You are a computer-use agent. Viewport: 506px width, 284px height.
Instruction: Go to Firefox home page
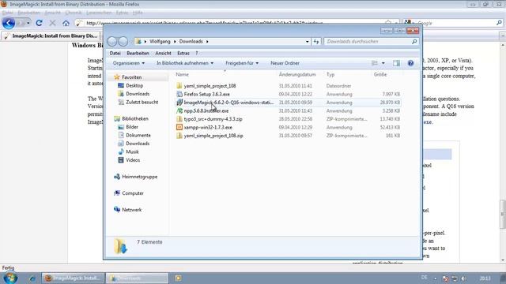pyautogui.click(x=66, y=23)
